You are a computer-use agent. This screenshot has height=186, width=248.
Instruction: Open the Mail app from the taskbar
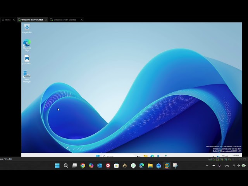[158, 165]
